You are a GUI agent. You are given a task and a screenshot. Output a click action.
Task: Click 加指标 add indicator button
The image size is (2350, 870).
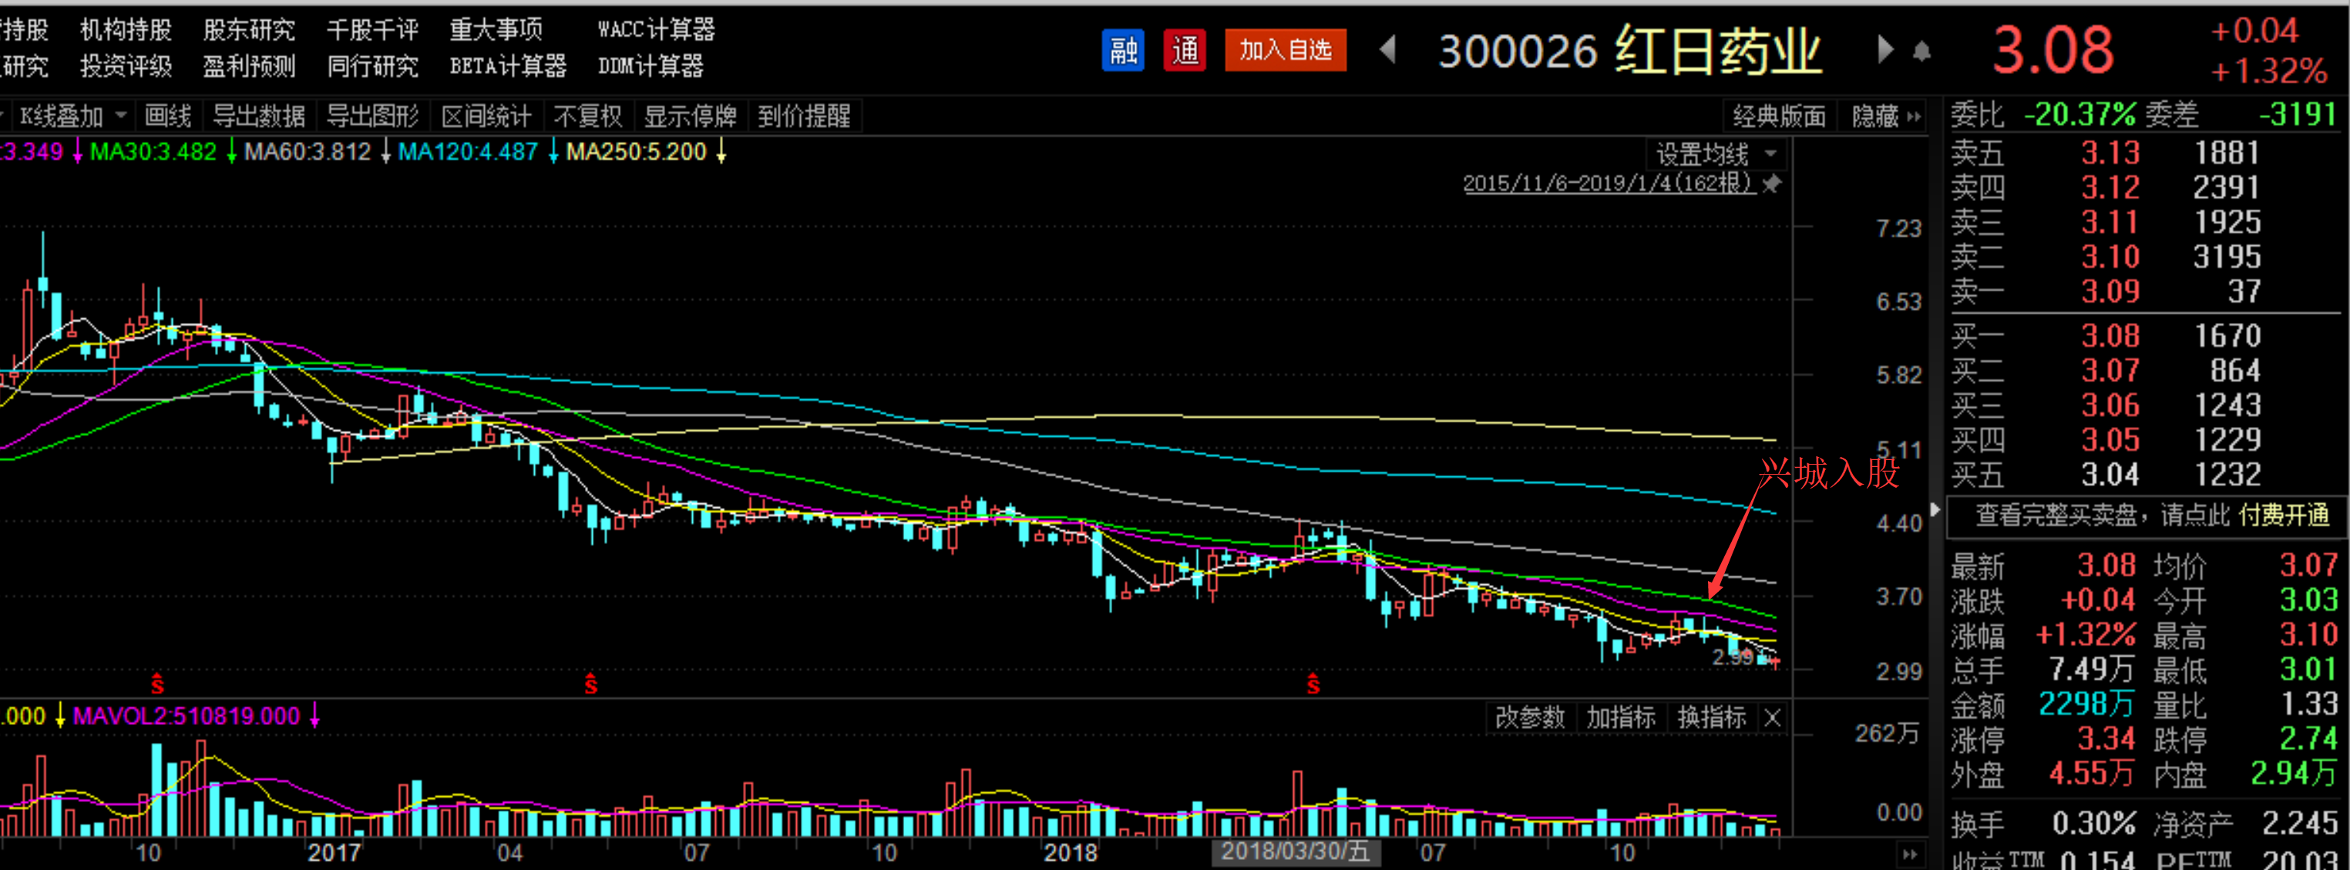[x=1621, y=719]
